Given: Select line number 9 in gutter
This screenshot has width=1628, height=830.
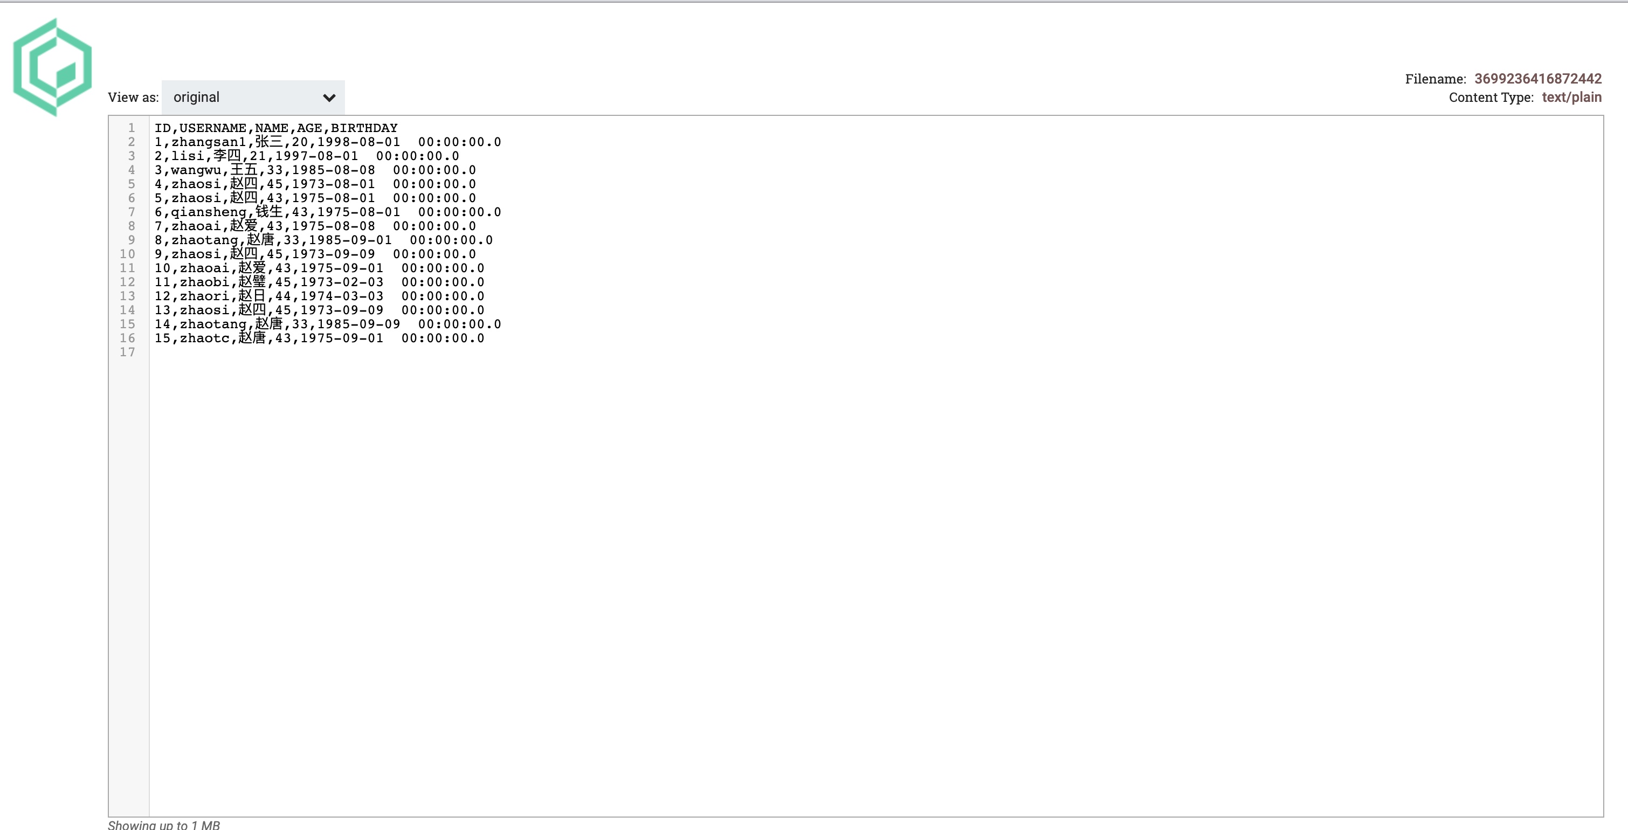Looking at the screenshot, I should pos(132,240).
